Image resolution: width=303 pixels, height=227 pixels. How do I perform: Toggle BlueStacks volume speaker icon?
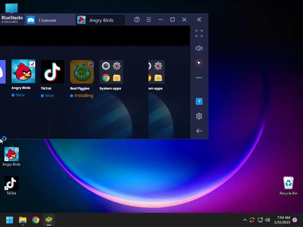click(199, 48)
